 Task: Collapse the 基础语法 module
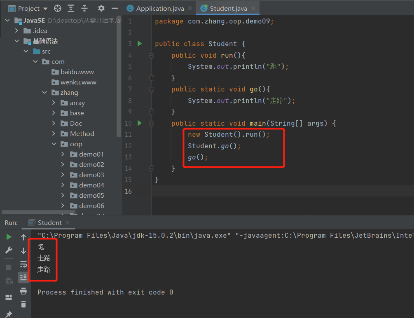(x=17, y=41)
